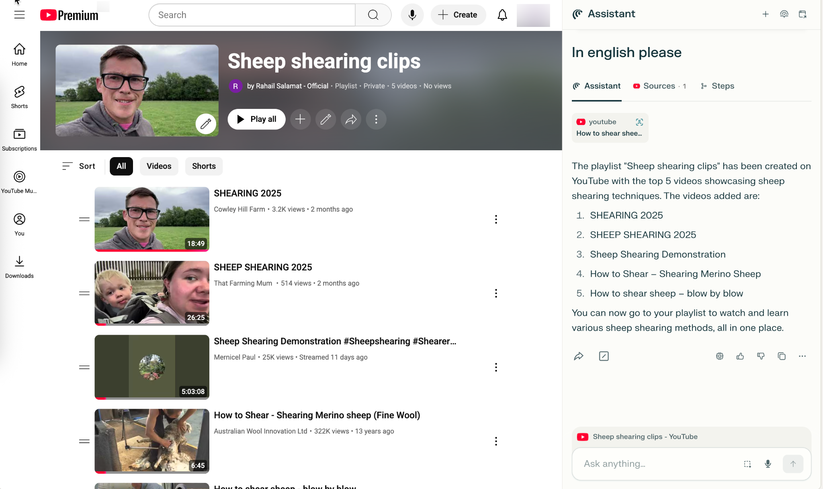823x489 pixels.
Task: Click the rewrite answer icon
Action: (604, 356)
